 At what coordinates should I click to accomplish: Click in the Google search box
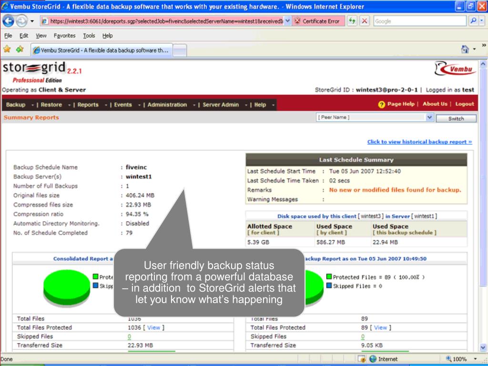419,21
